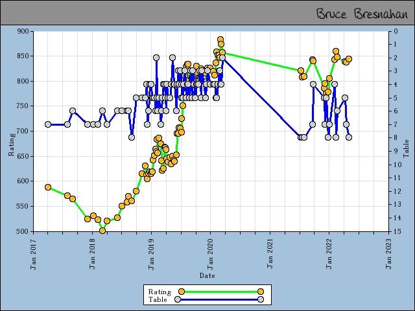Select the first table point in early 2017
Screen dimensions: 415x311
tap(48, 124)
